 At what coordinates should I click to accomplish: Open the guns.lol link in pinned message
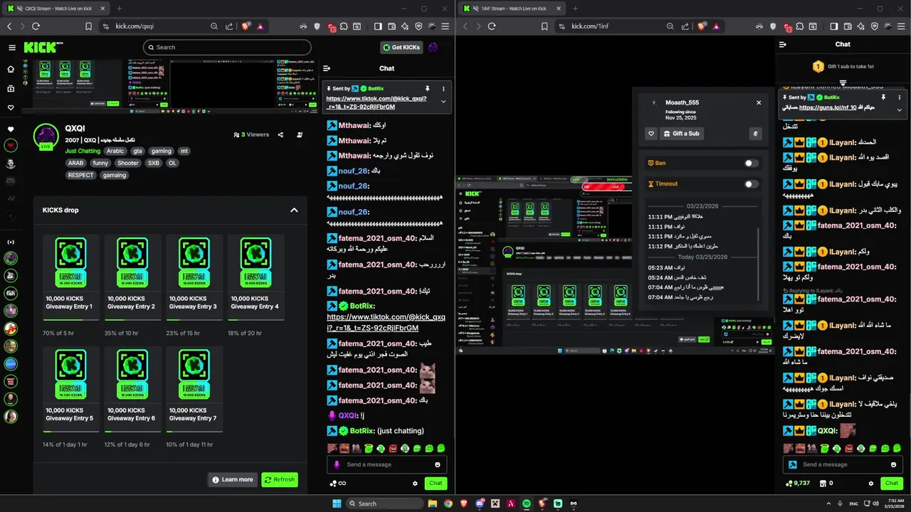click(x=826, y=107)
